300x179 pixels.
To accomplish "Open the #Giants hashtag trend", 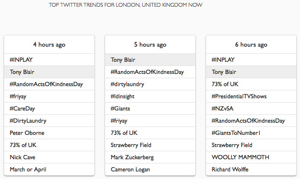I will [x=120, y=108].
